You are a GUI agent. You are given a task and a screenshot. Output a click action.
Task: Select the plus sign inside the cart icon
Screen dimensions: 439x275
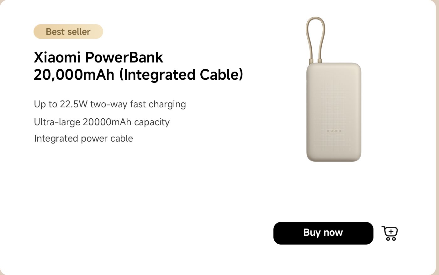pyautogui.click(x=391, y=231)
